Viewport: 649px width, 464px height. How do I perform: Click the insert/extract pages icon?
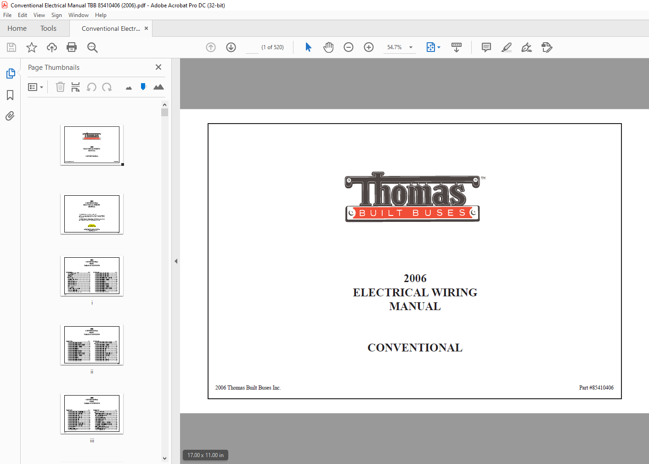coord(76,87)
